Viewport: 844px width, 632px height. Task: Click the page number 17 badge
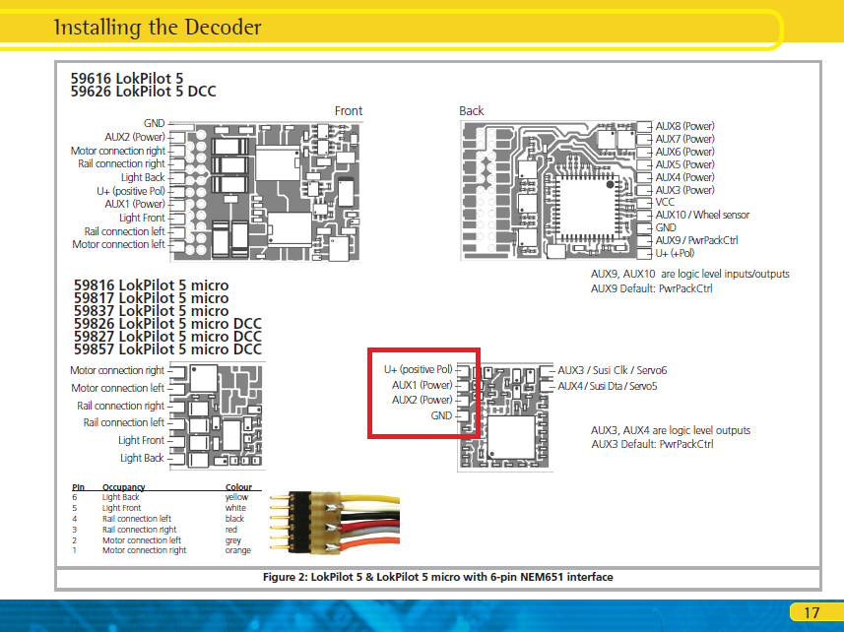tap(812, 612)
